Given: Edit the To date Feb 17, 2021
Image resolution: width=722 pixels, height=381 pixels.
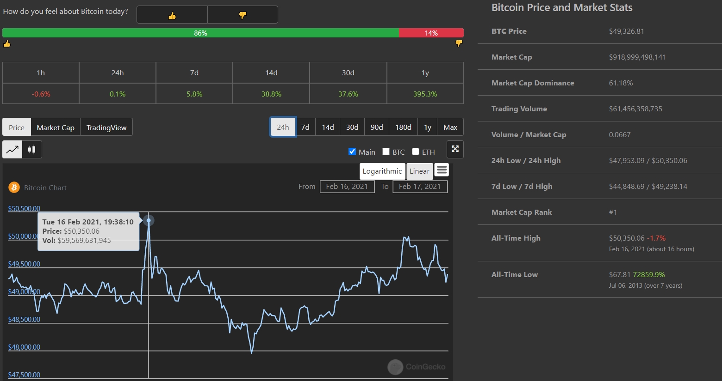Looking at the screenshot, I should click(420, 187).
